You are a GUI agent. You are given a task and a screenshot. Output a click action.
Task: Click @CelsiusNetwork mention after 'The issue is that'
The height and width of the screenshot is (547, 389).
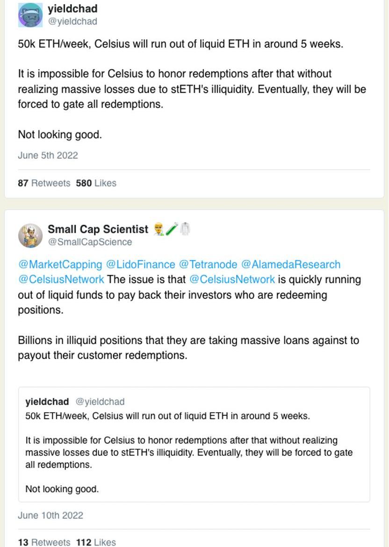[232, 280]
